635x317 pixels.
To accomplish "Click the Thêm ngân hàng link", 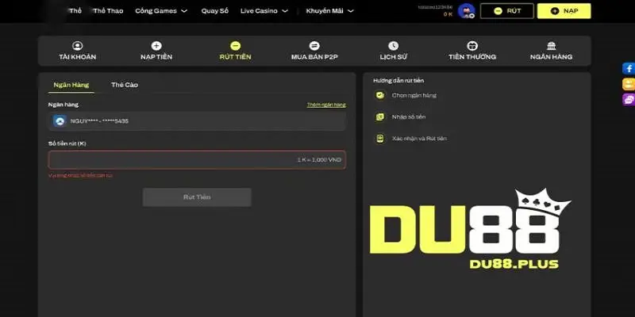I will [x=326, y=105].
